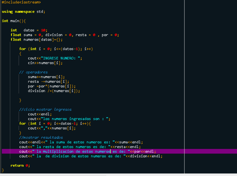Click the 'return 0;' statement

tap(20, 165)
